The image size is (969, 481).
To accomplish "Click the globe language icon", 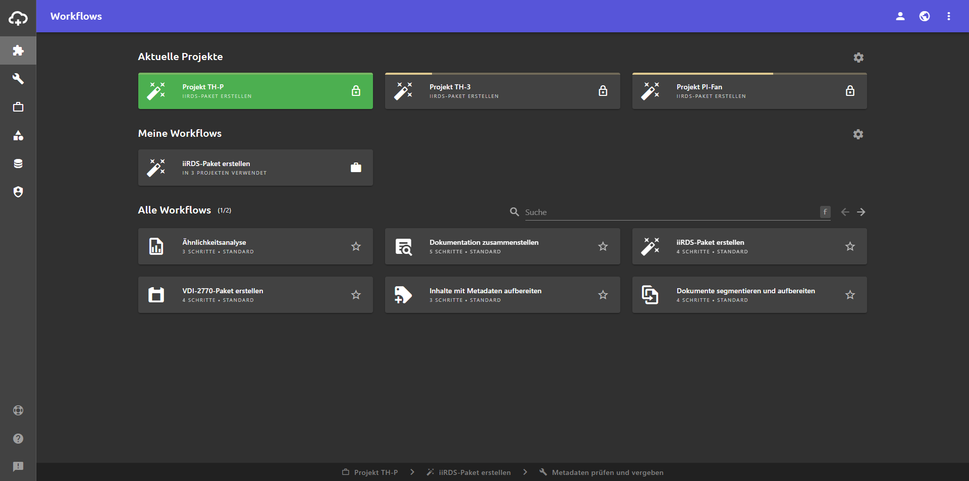I will 924,16.
